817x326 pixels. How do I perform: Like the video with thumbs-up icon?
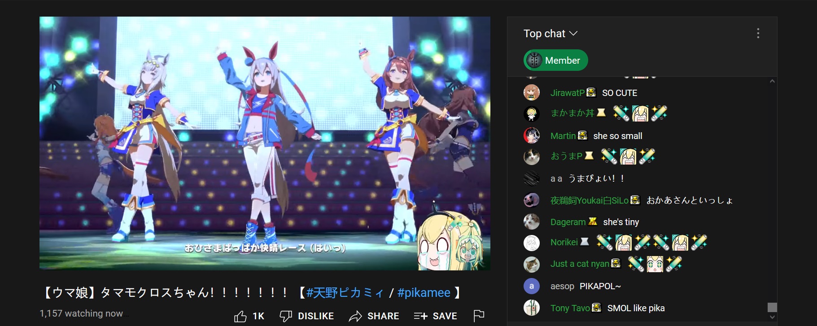(x=240, y=316)
